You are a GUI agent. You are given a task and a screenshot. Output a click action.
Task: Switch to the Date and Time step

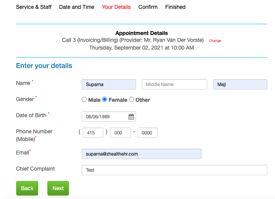(x=77, y=7)
